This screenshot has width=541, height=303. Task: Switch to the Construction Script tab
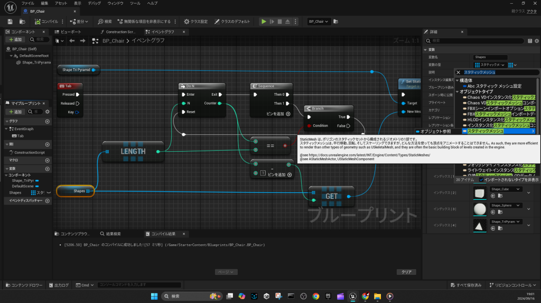click(x=119, y=32)
